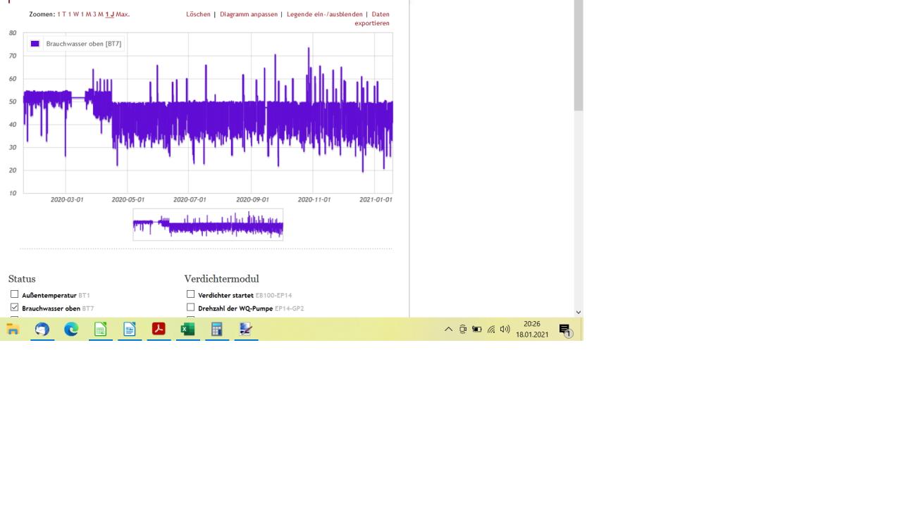Open the Wi-Fi network tray icon
Viewport: 902px width, 507px height.
point(491,330)
